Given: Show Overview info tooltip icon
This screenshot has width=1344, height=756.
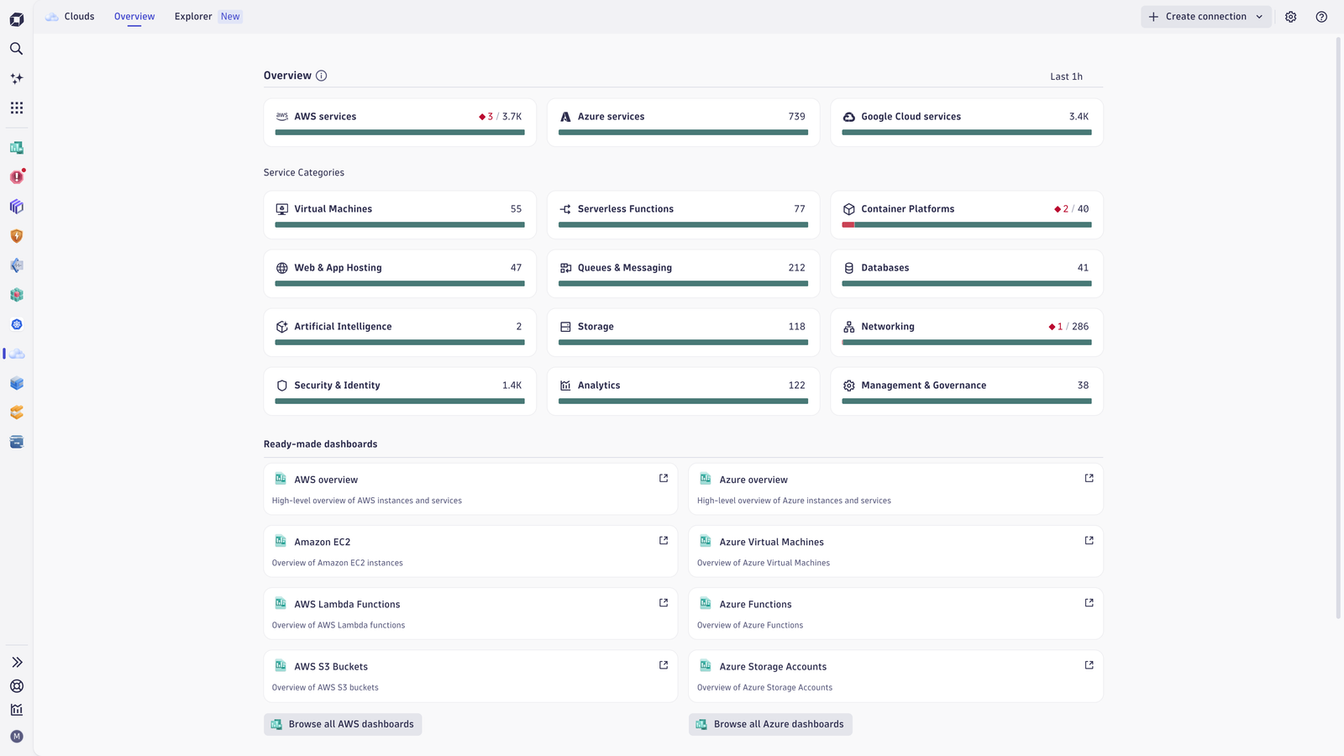Looking at the screenshot, I should pos(321,76).
